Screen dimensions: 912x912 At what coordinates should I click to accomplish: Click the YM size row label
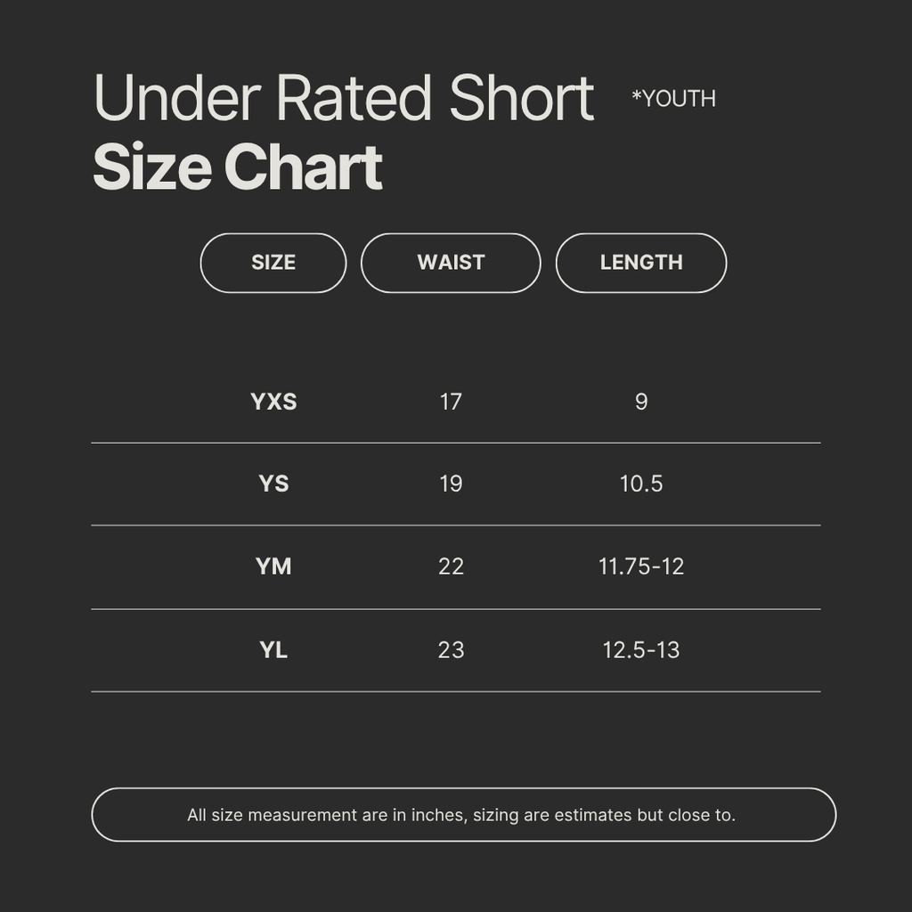tap(273, 566)
